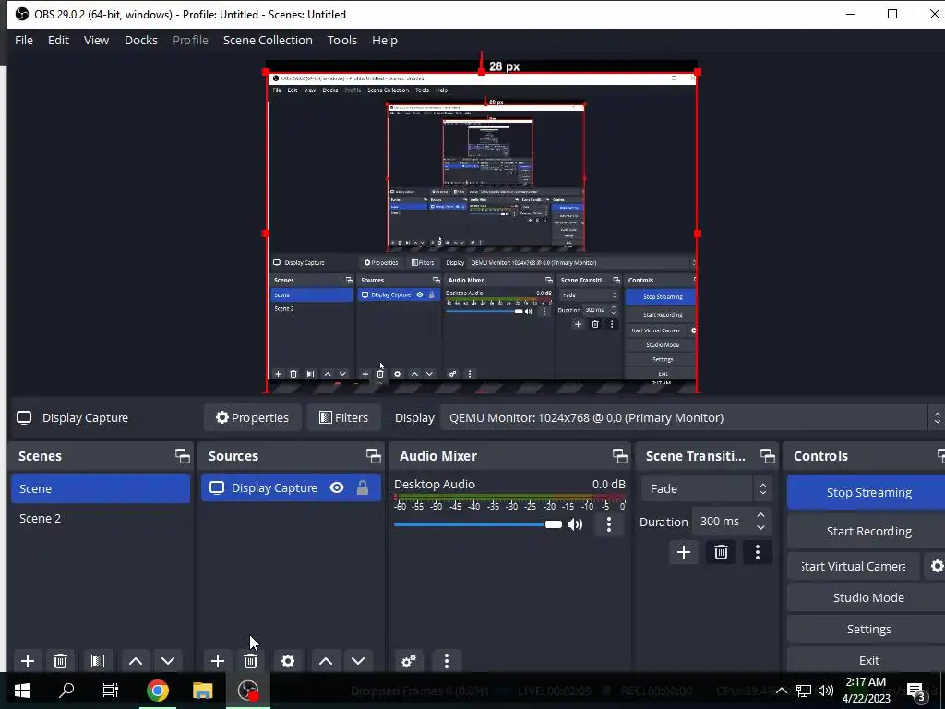This screenshot has width=945, height=709.
Task: Open OBS Settings button
Action: coord(867,629)
